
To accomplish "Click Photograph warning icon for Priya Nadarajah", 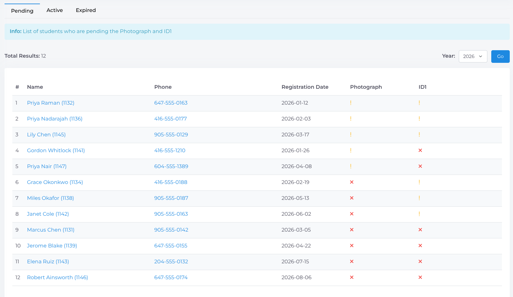I will (351, 119).
